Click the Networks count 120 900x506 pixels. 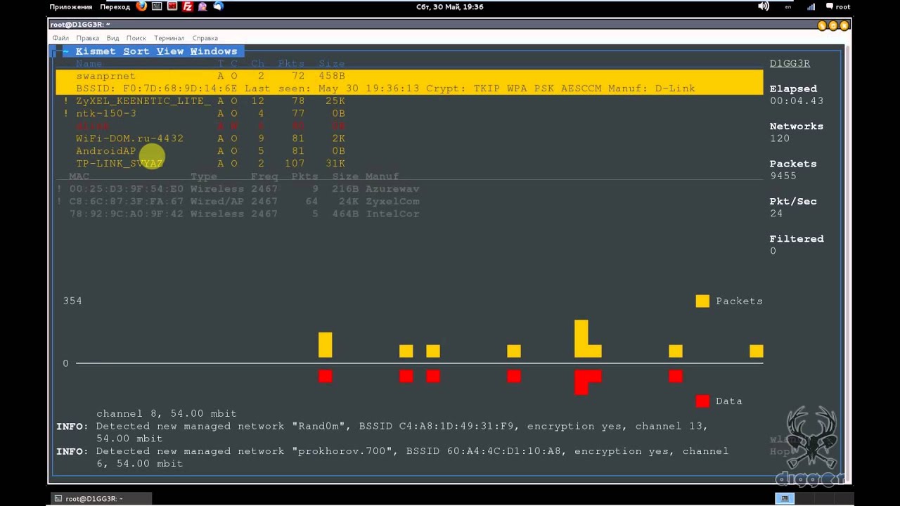[x=780, y=138]
